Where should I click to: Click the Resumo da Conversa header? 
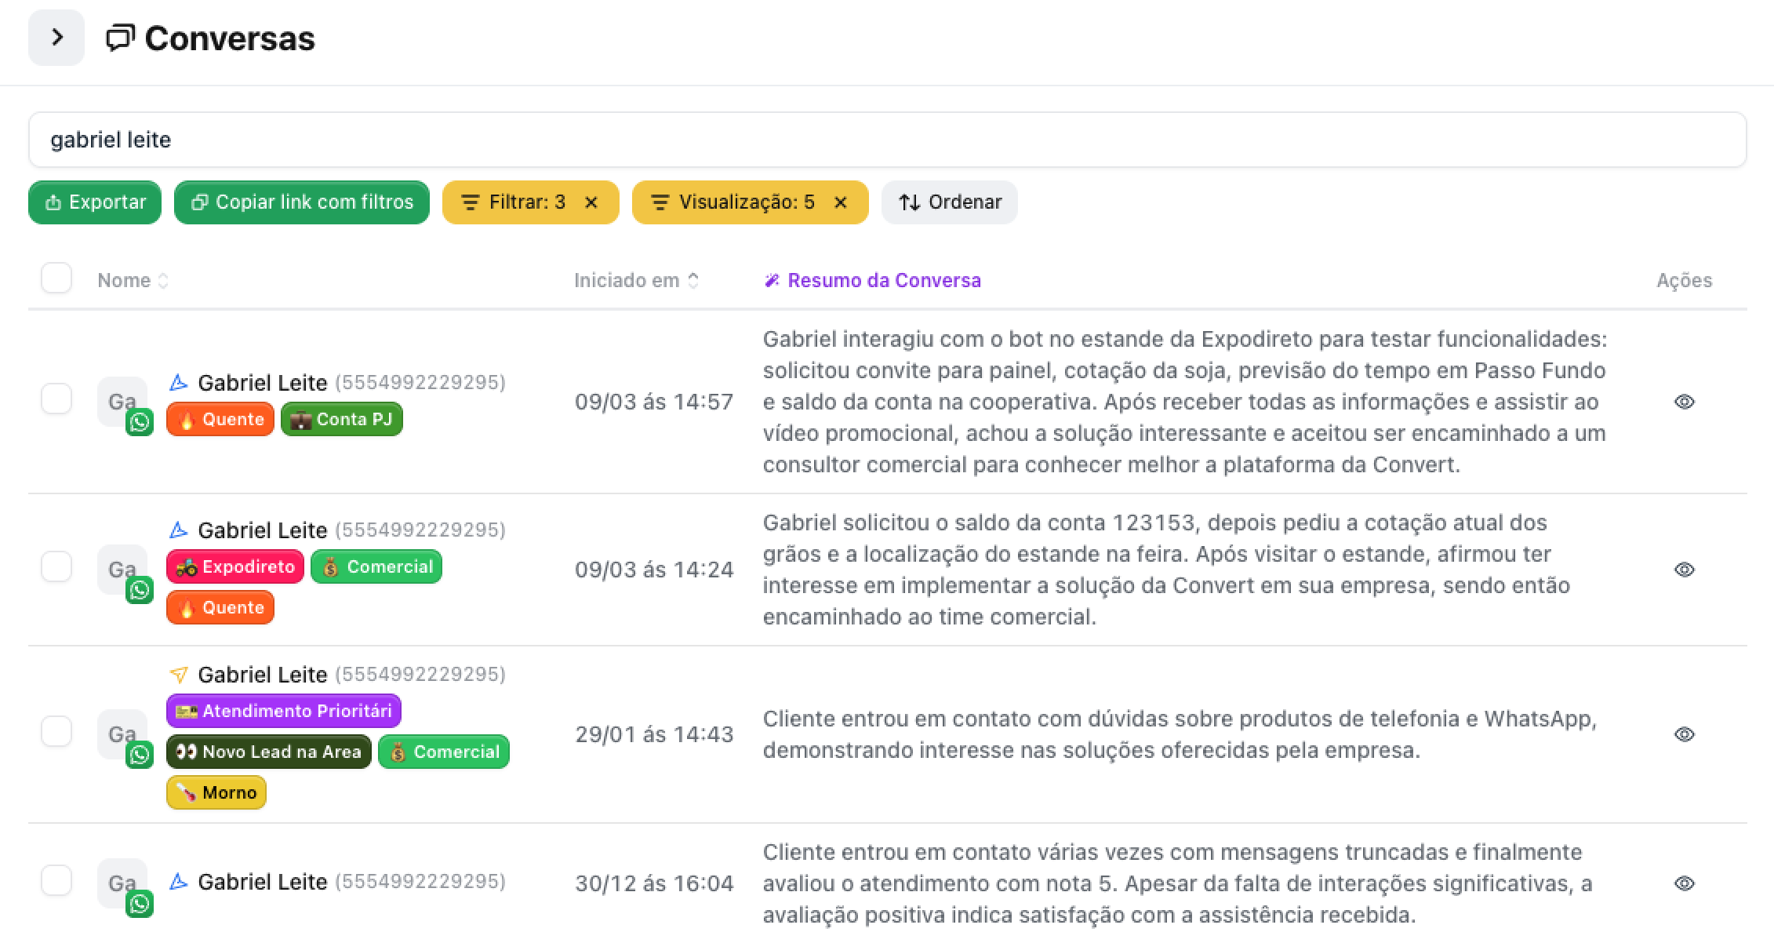pyautogui.click(x=884, y=280)
